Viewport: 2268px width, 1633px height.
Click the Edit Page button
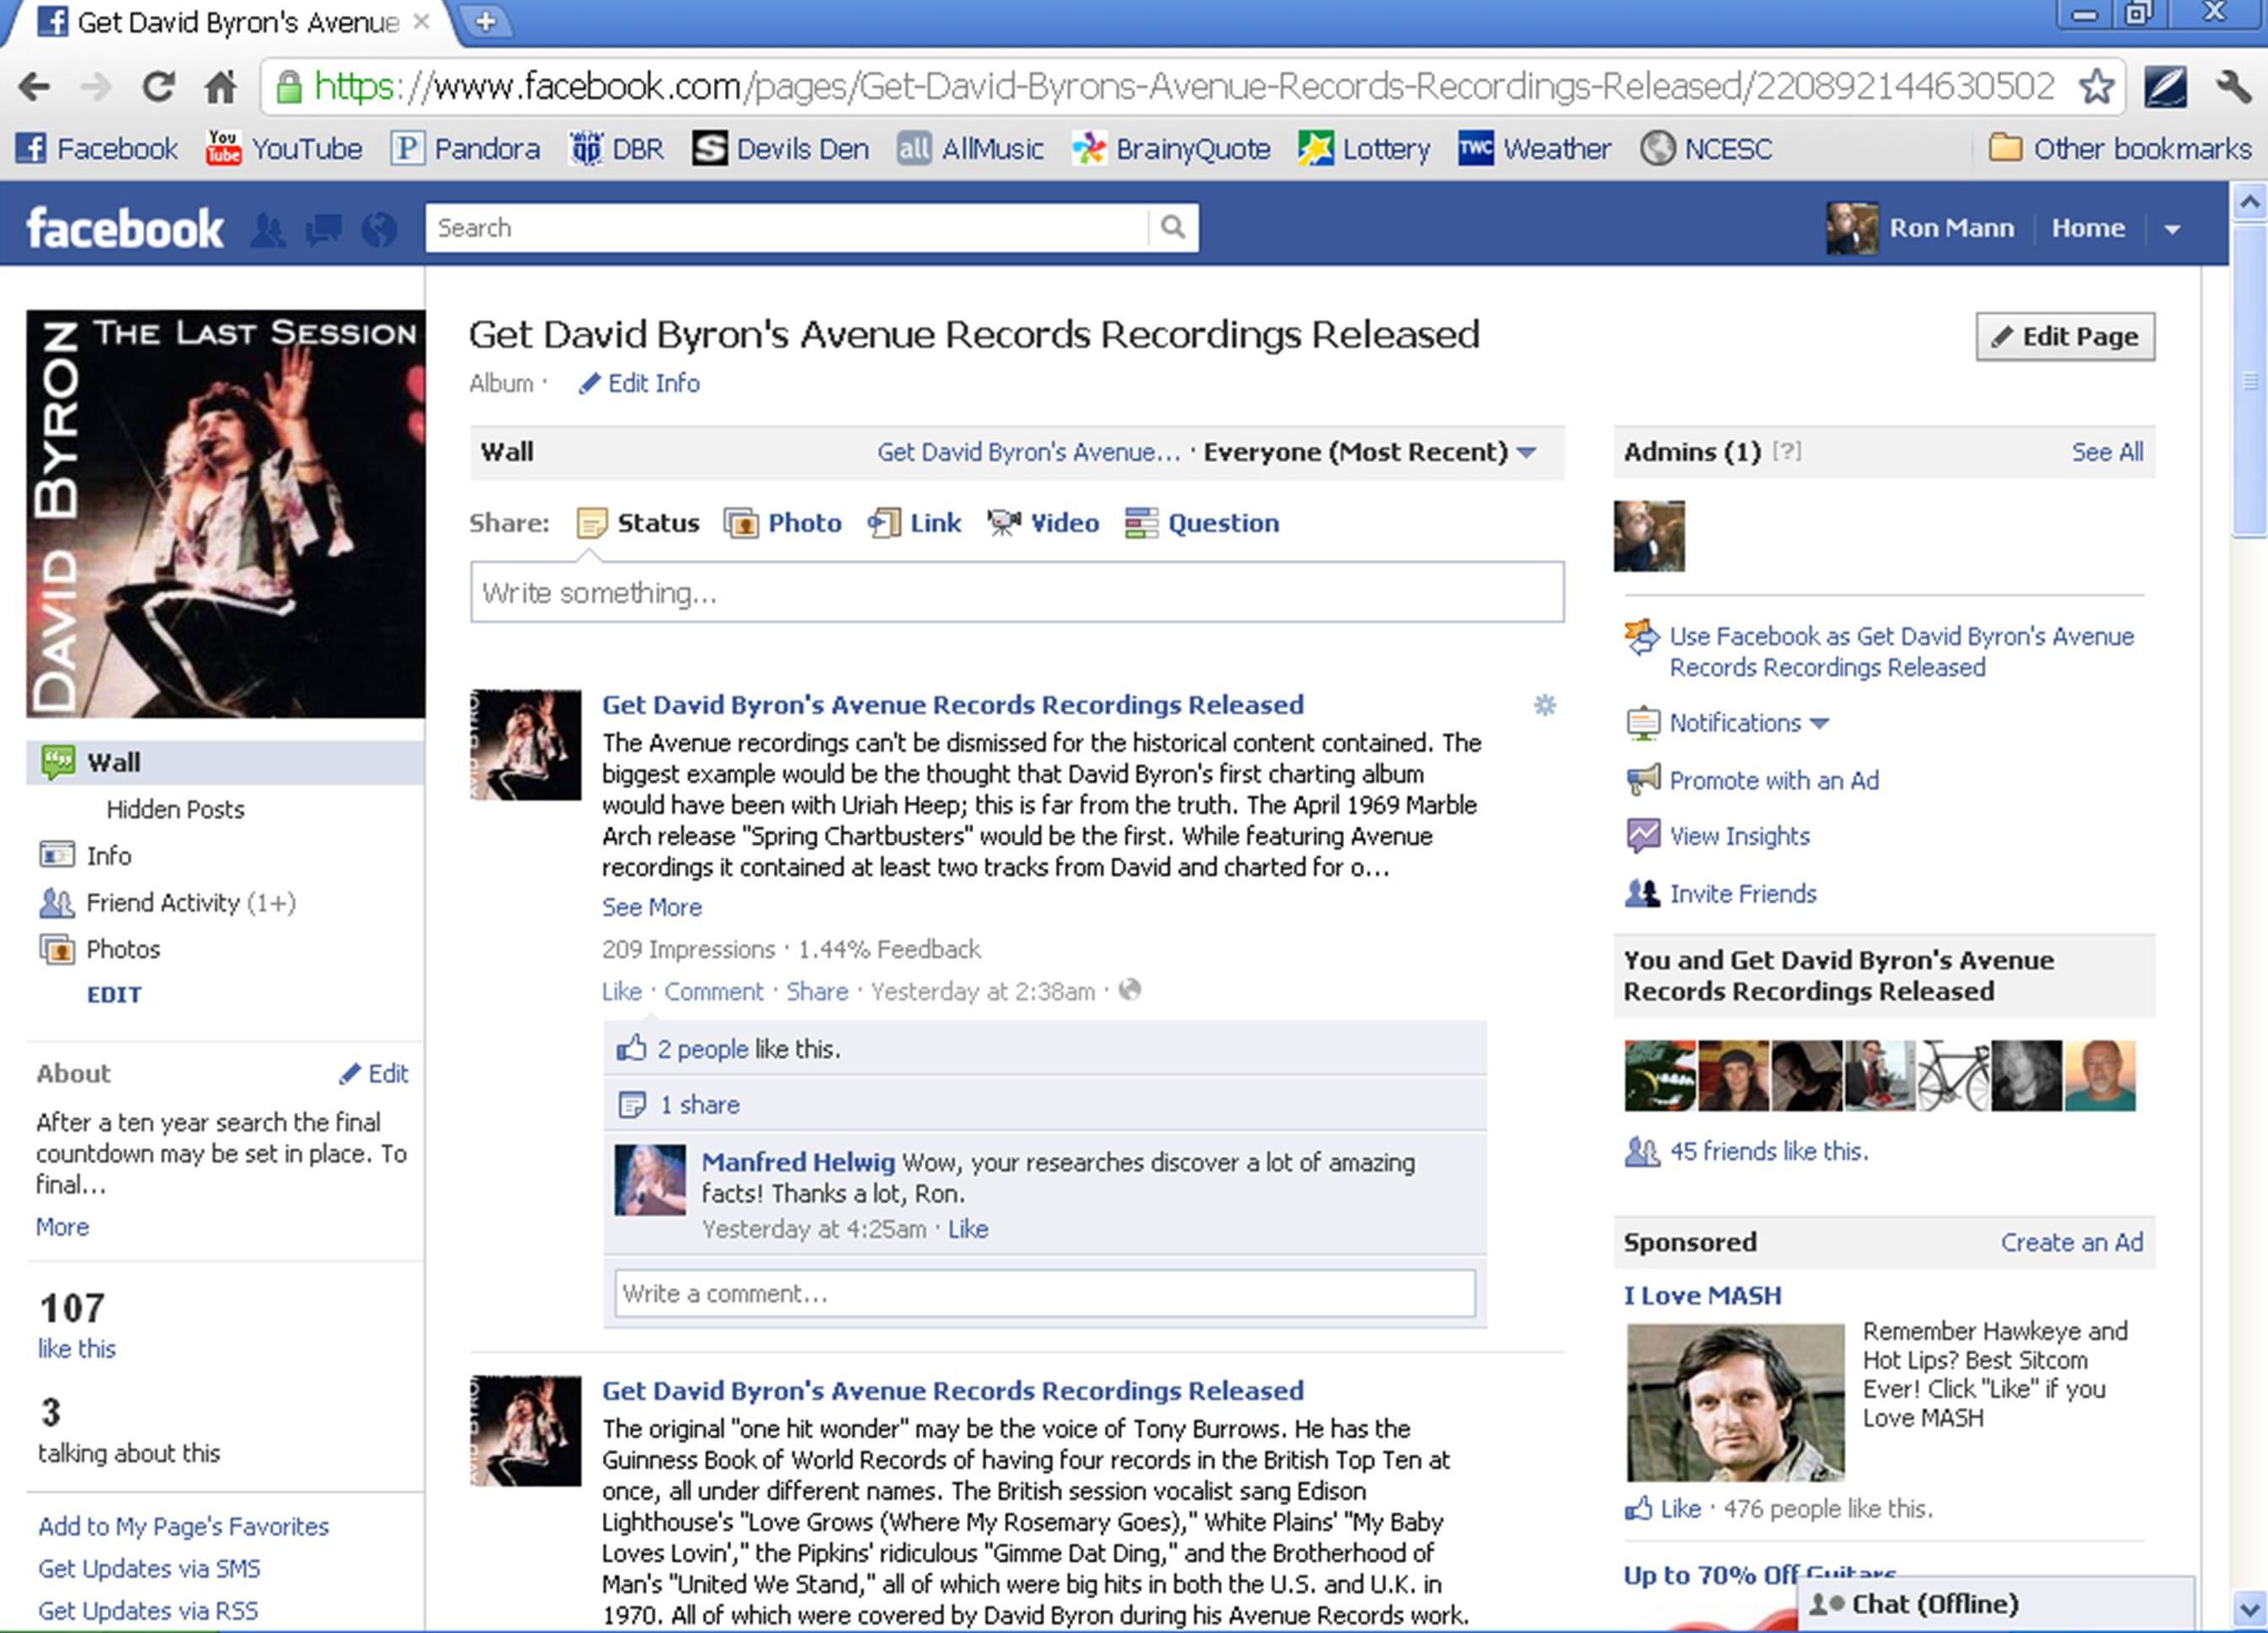(2065, 336)
